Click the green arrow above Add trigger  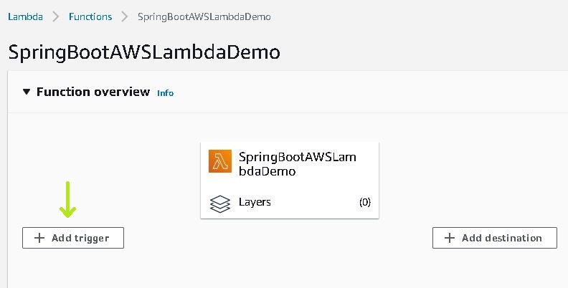click(x=67, y=199)
